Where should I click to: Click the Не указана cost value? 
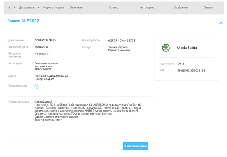tap(41, 54)
